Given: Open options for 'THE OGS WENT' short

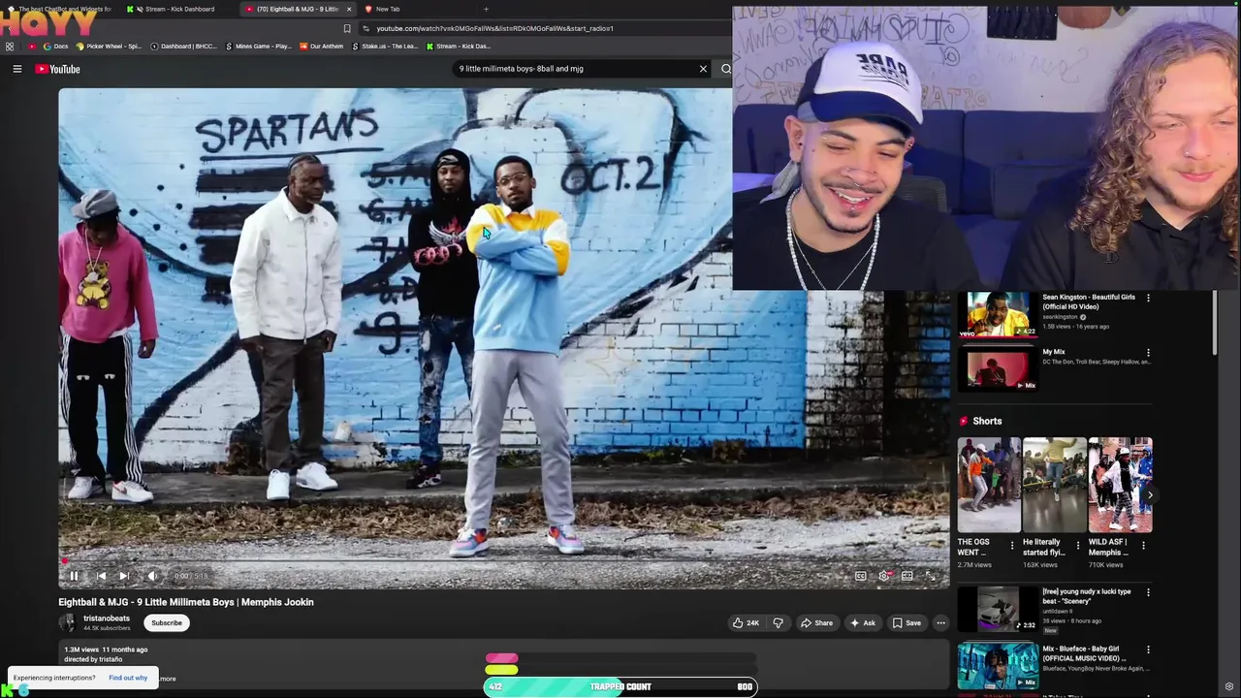Looking at the screenshot, I should click(1012, 546).
